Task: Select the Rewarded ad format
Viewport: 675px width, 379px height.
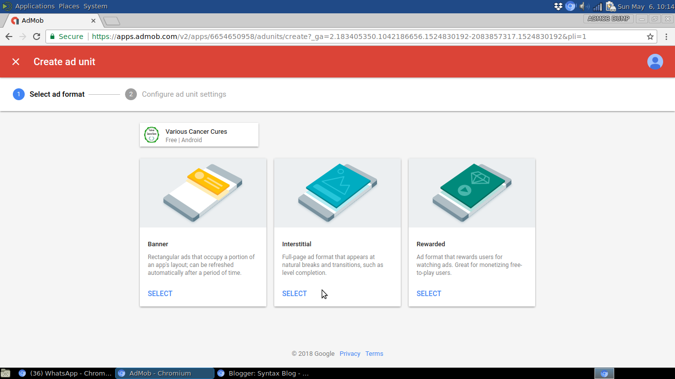Action: tap(429, 294)
